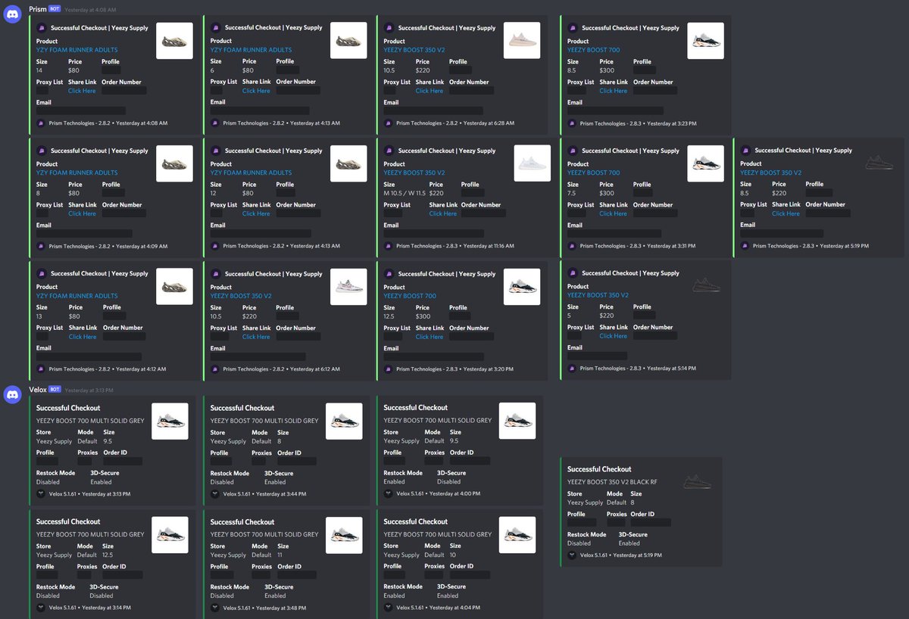
Task: Open Share Link for Foam Runner size 12
Action: (256, 213)
